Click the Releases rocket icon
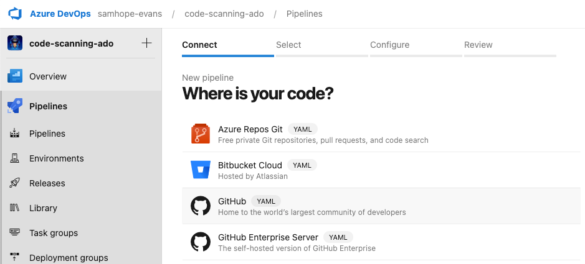 [x=15, y=183]
